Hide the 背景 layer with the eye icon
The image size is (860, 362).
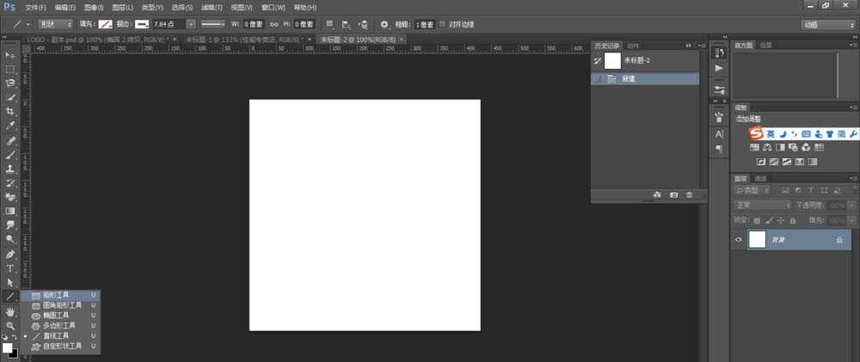(x=738, y=241)
